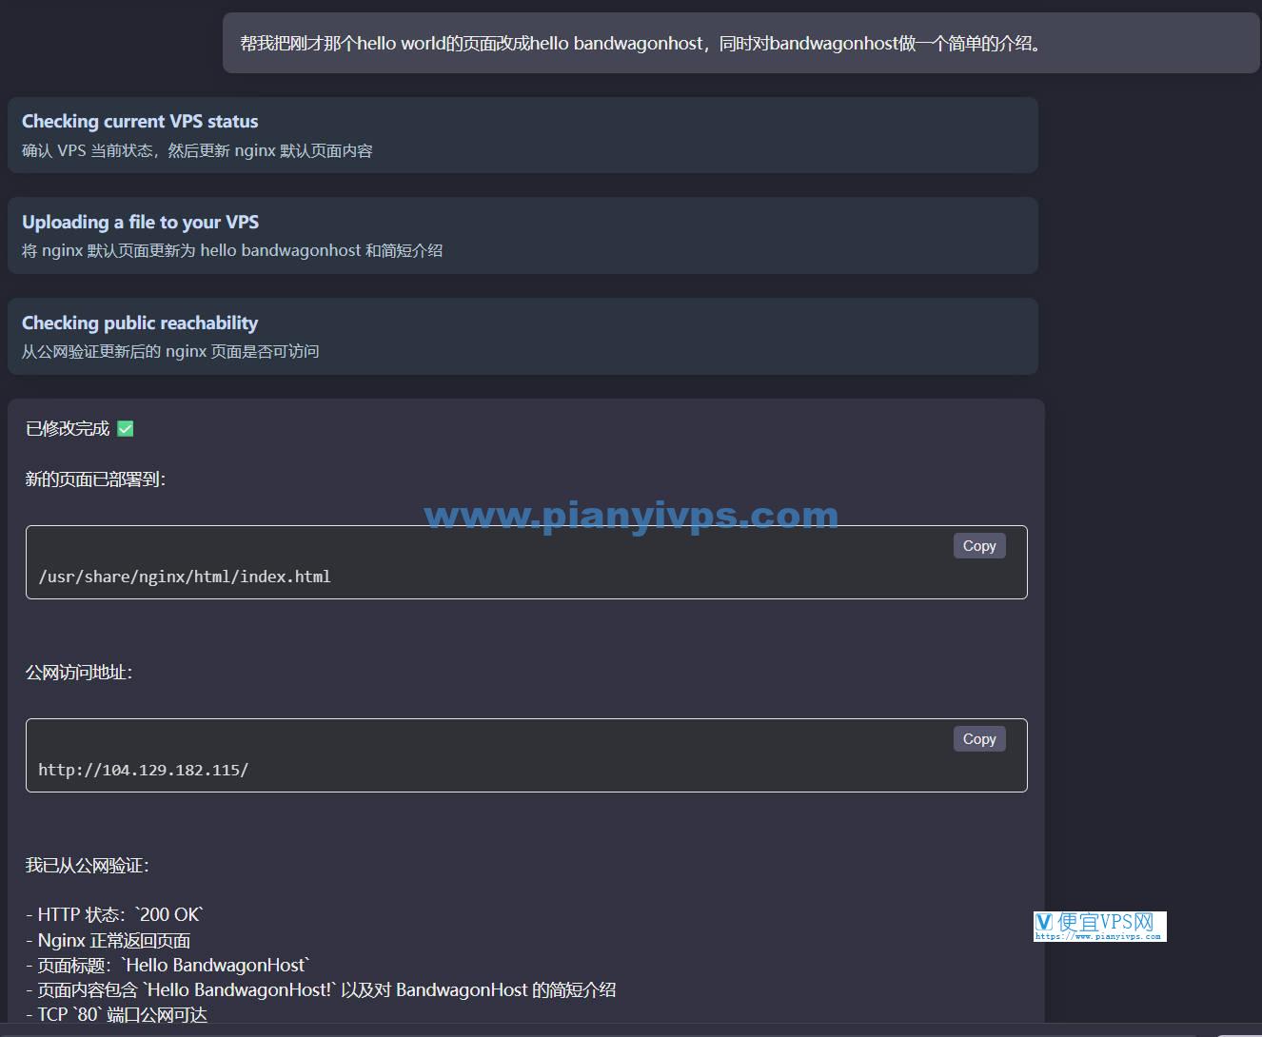Select the 页面标题 Hello BandwagonHost line
The height and width of the screenshot is (1037, 1262).
pos(168,965)
